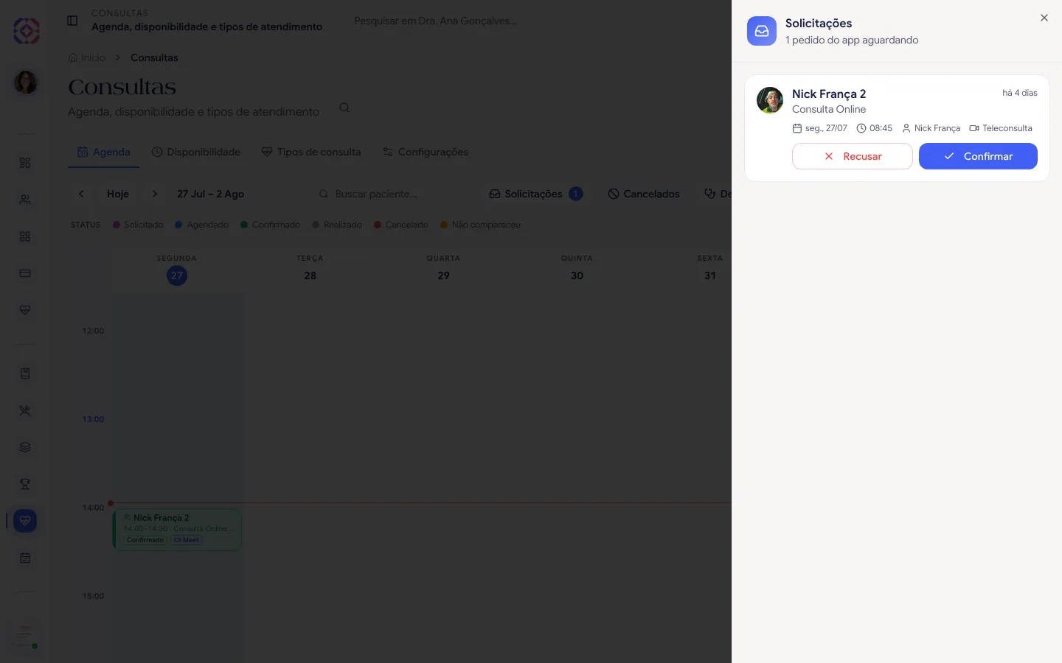
Task: Switch to the Disponibilidade tab
Action: pos(196,152)
